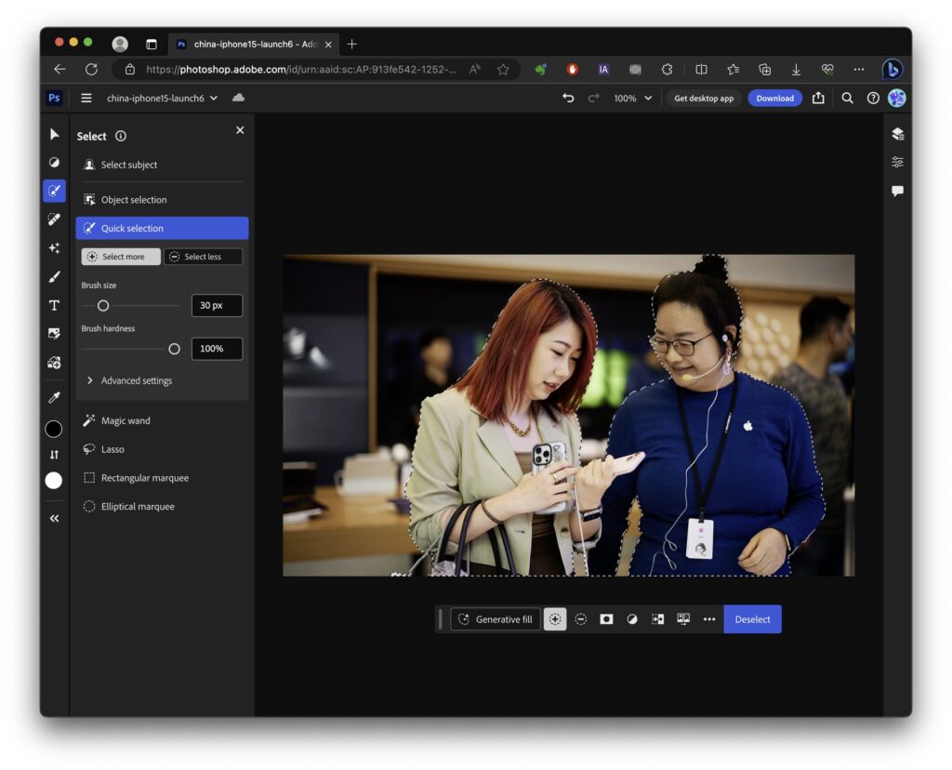Open the Help question mark

[873, 98]
